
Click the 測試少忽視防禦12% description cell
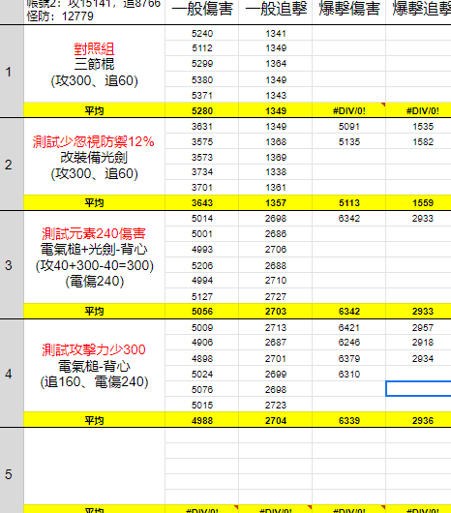point(94,157)
